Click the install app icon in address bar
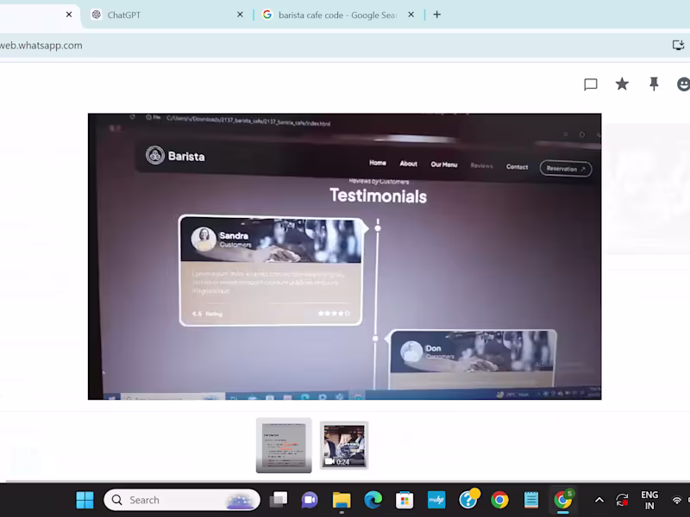 coord(678,45)
